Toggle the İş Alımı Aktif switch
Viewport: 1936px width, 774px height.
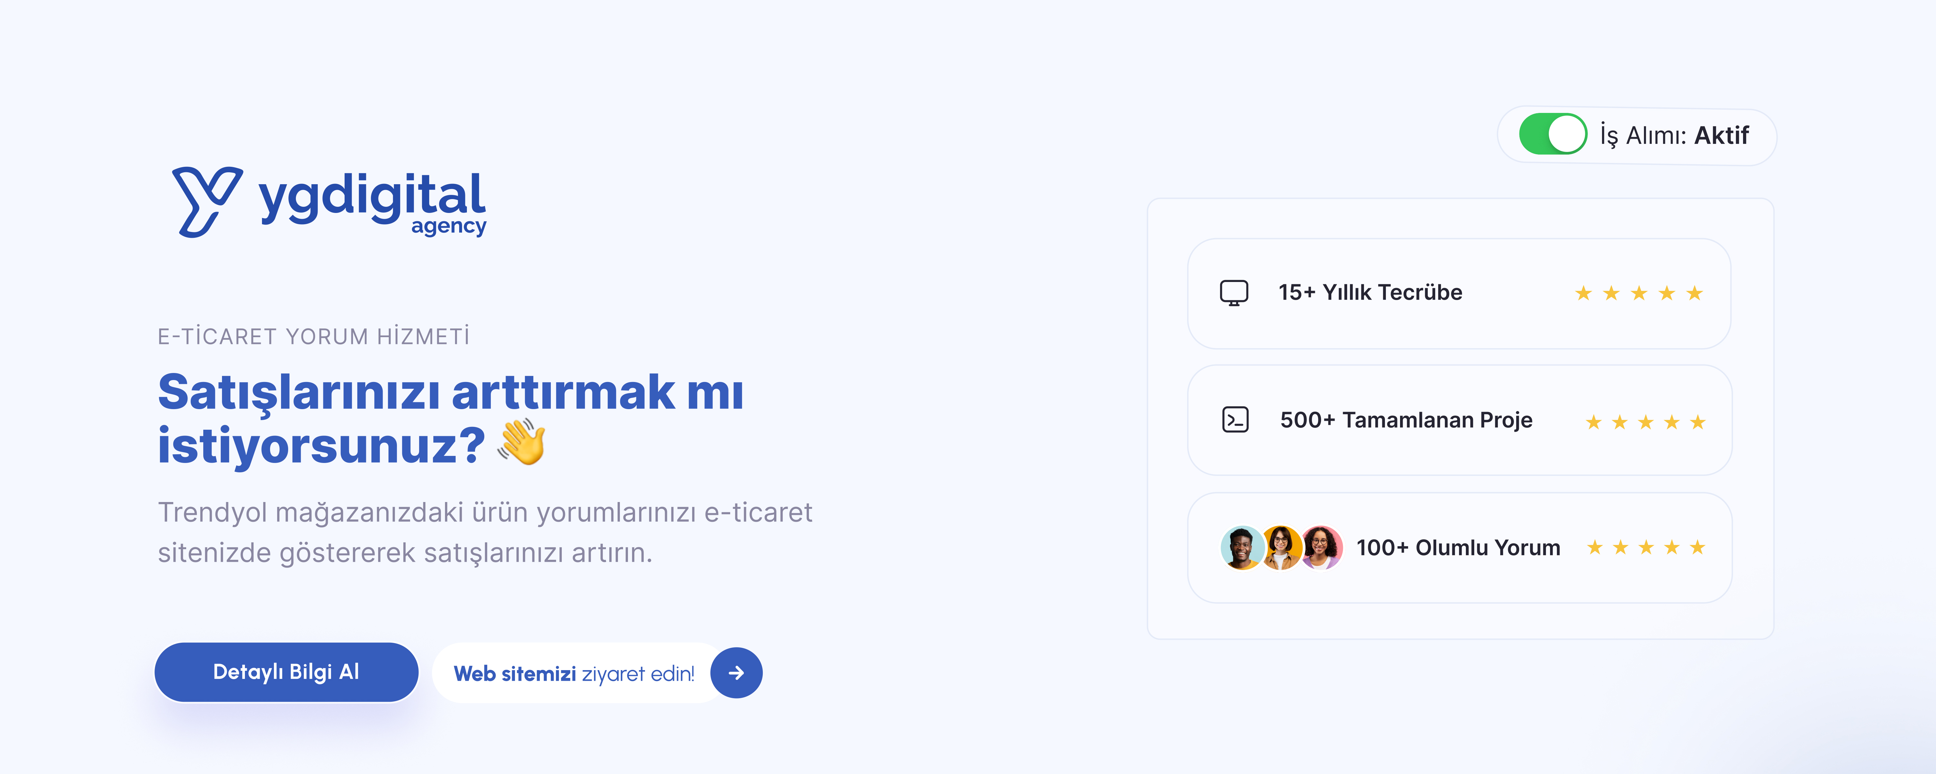pos(1553,135)
